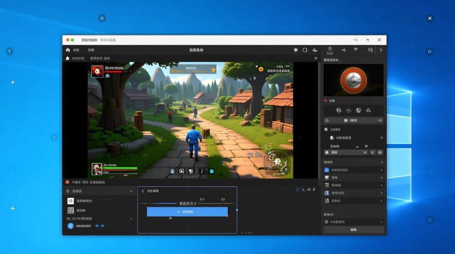This screenshot has height=254, width=455.
Task: Open the second menu item beside home
Action: 91,50
